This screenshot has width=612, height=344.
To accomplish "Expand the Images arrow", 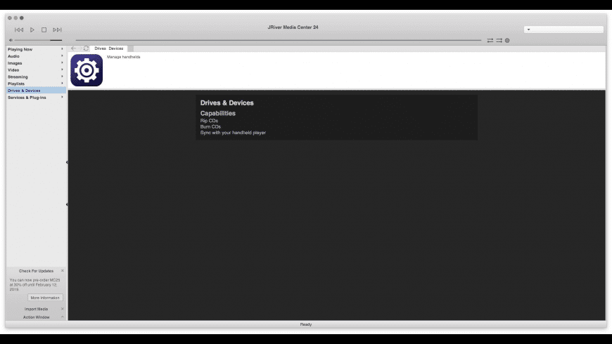I will tap(62, 62).
